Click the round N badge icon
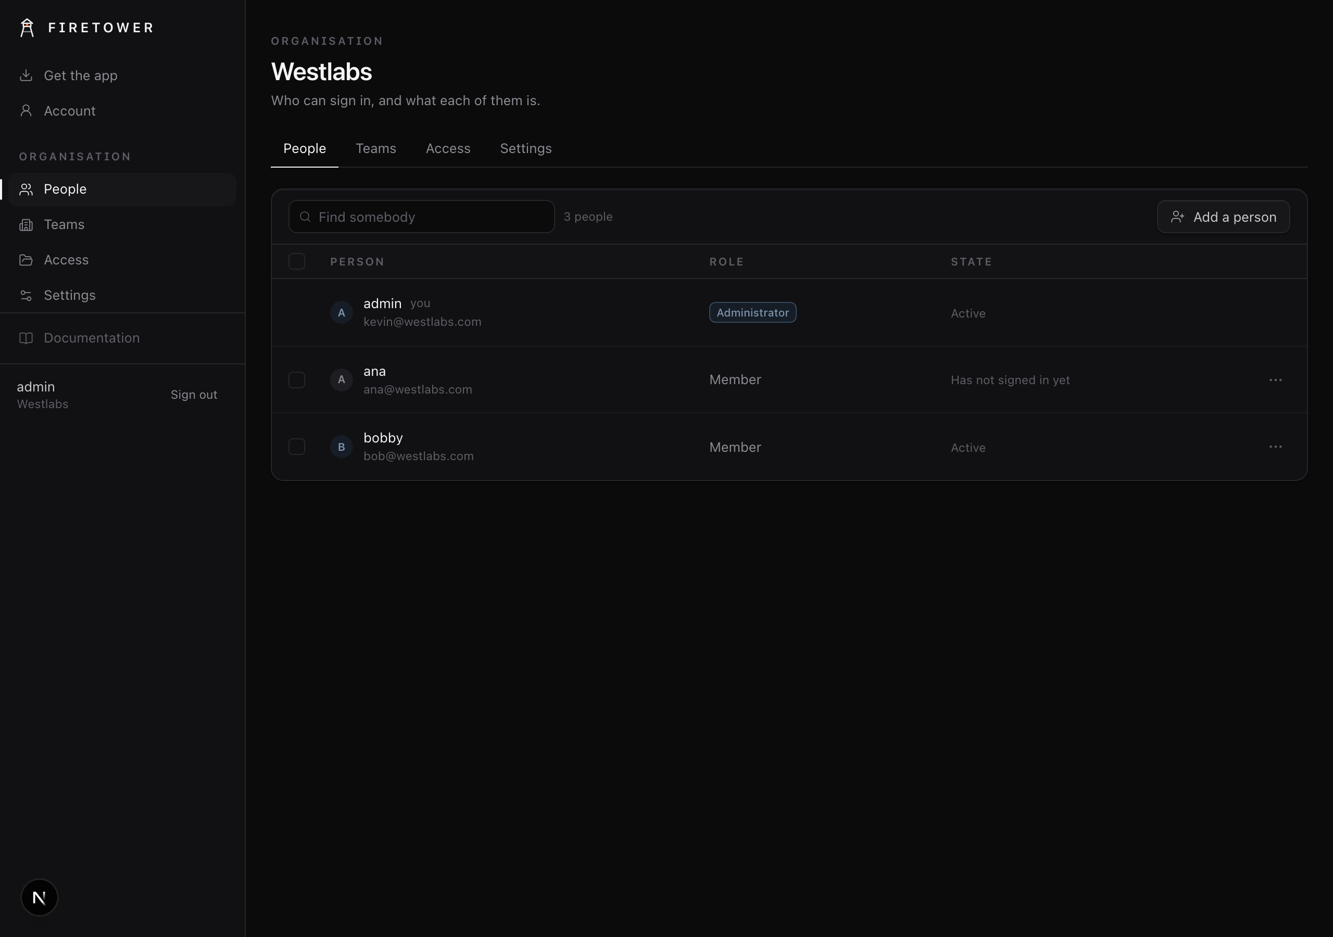The image size is (1333, 937). click(40, 897)
